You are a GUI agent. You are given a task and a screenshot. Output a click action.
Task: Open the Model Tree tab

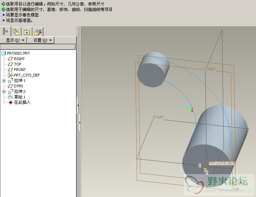(5, 31)
